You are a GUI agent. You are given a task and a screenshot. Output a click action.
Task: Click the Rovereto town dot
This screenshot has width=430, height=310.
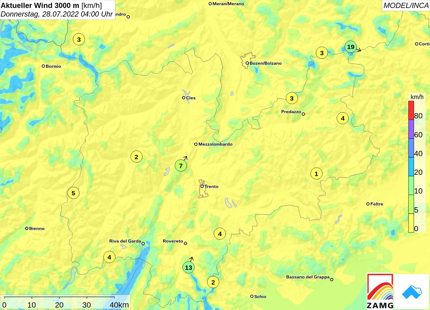pyautogui.click(x=186, y=243)
